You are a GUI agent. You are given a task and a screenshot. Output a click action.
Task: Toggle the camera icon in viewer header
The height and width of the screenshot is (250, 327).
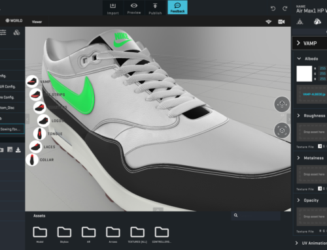(x=281, y=22)
